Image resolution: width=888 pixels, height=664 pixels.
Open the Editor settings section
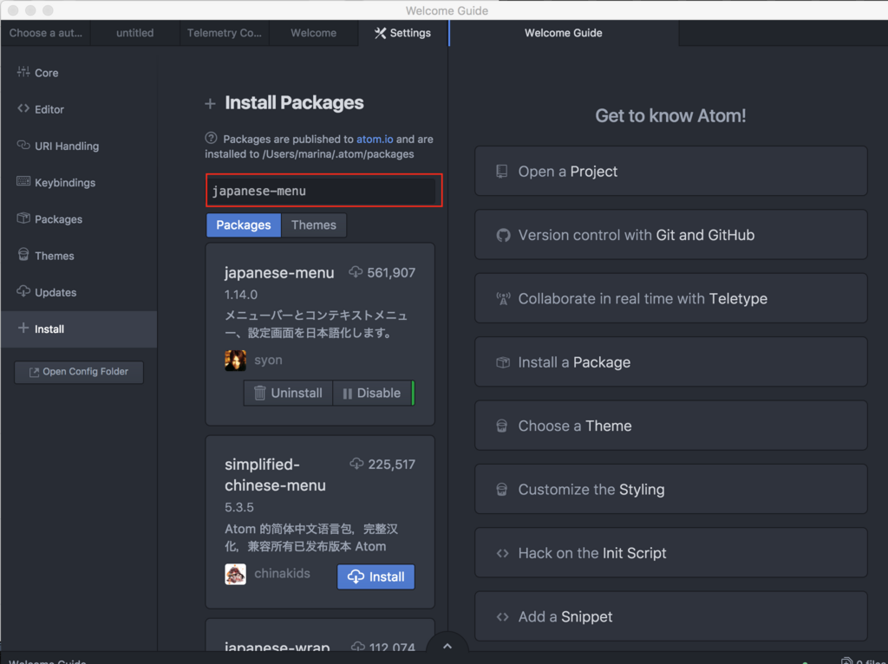coord(79,109)
